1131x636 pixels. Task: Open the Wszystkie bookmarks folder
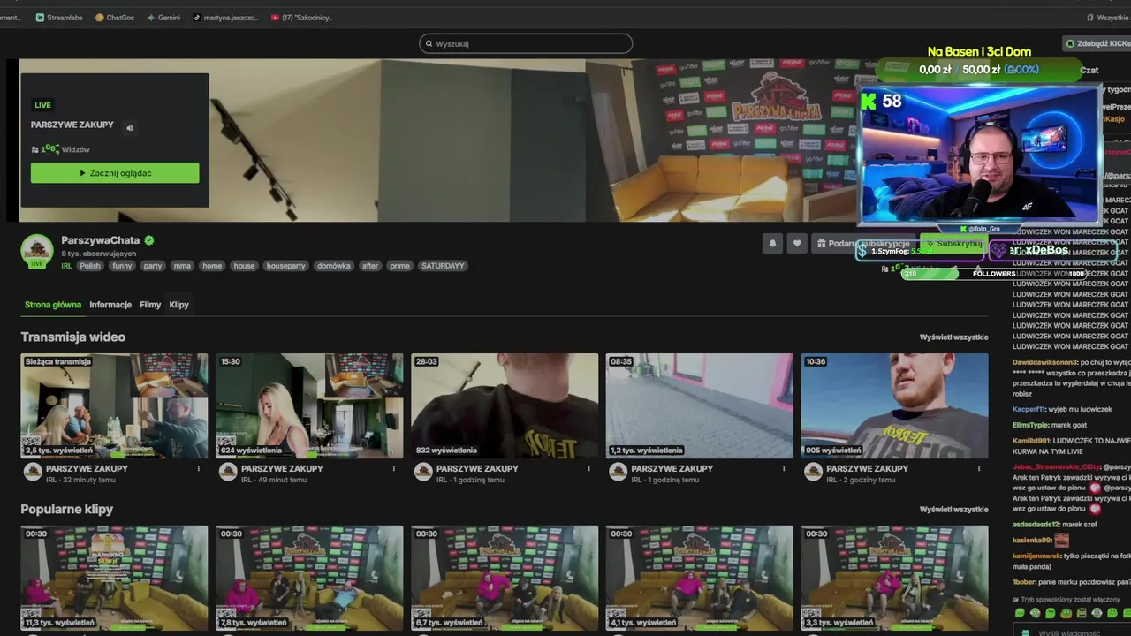[x=1106, y=17]
